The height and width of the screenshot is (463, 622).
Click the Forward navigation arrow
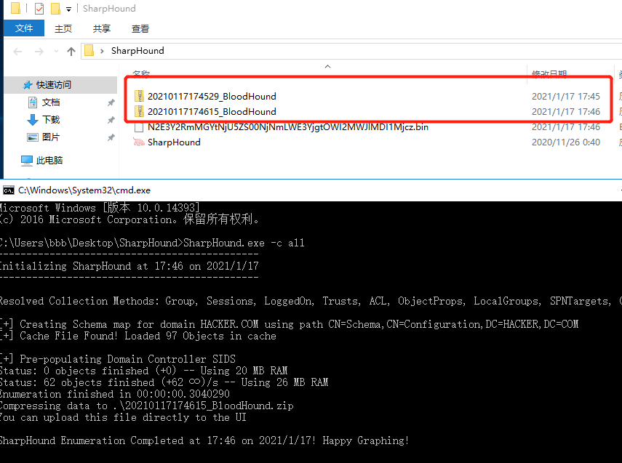(x=39, y=51)
